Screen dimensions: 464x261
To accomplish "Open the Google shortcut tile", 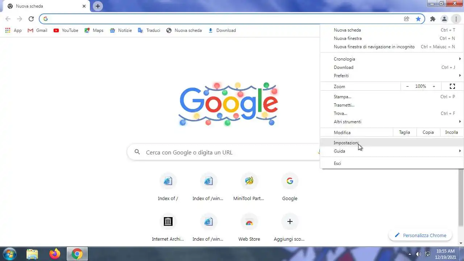I will coord(290,187).
